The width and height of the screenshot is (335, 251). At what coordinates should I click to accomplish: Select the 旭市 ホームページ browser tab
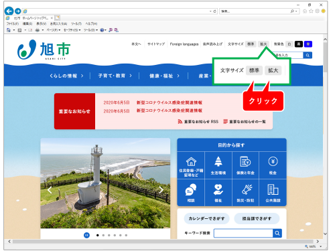(x=29, y=18)
